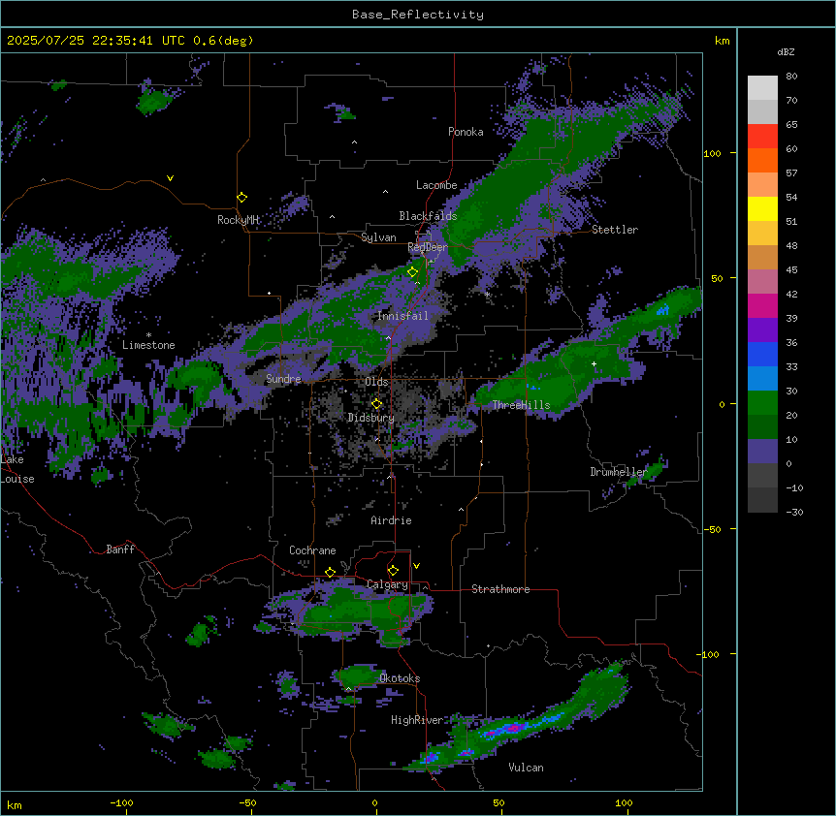The image size is (836, 816).
Task: Click the ThreeHills label
Action: (521, 405)
